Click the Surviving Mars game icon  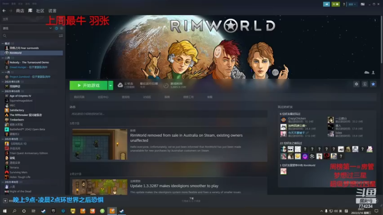click(x=7, y=172)
